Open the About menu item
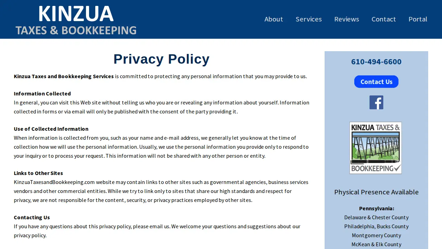The image size is (442, 249). (x=273, y=19)
